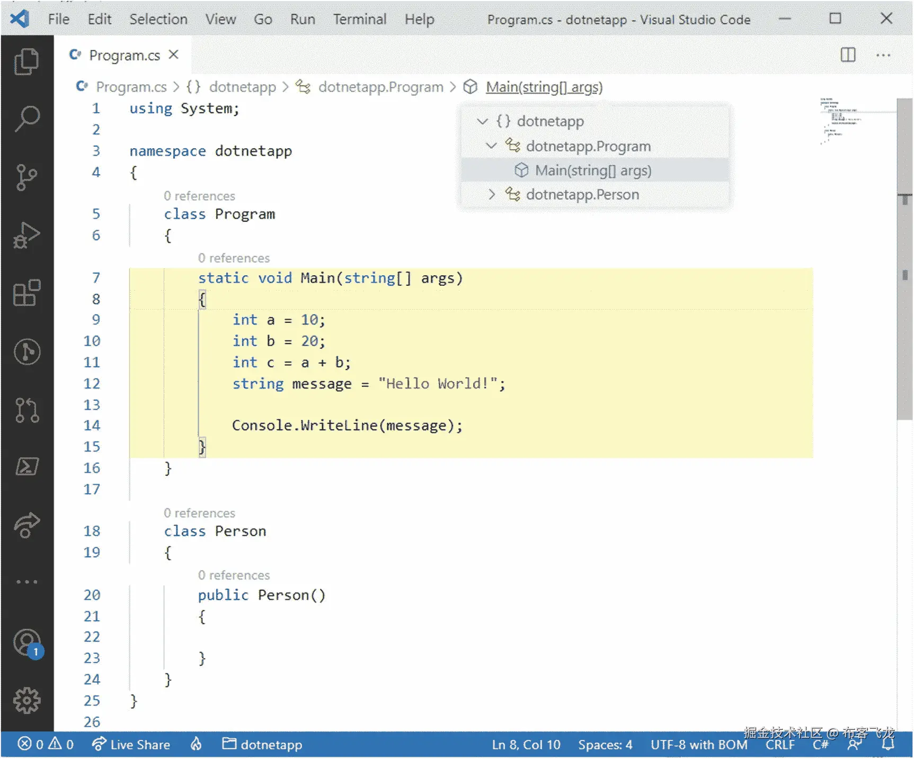Open the Accounts icon with notification badge

(26, 643)
